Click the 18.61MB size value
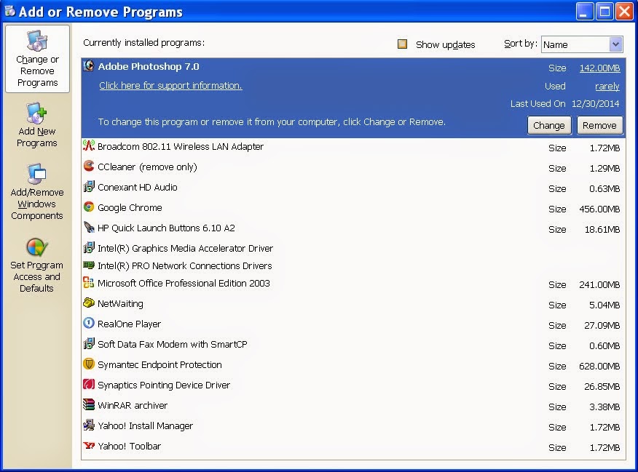The height and width of the screenshot is (472, 638). pyautogui.click(x=602, y=230)
